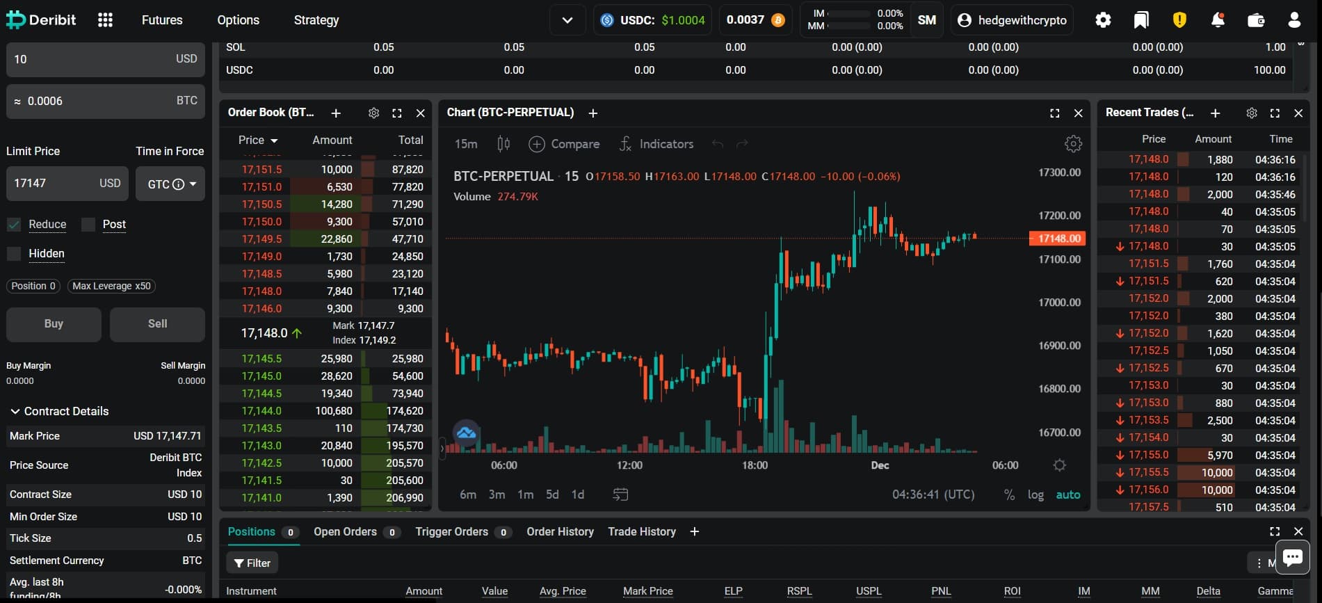
Task: Click the yellow shield warning icon
Action: click(x=1179, y=20)
